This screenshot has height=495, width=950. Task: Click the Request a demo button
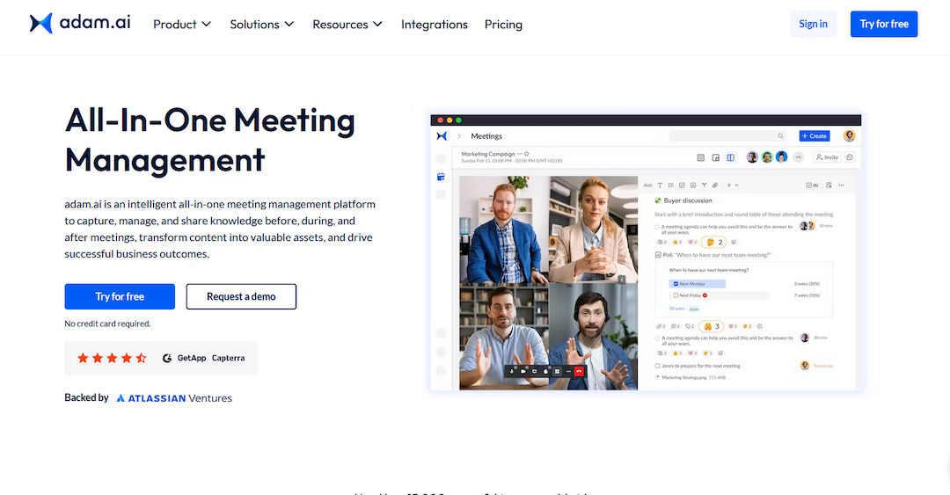point(241,297)
